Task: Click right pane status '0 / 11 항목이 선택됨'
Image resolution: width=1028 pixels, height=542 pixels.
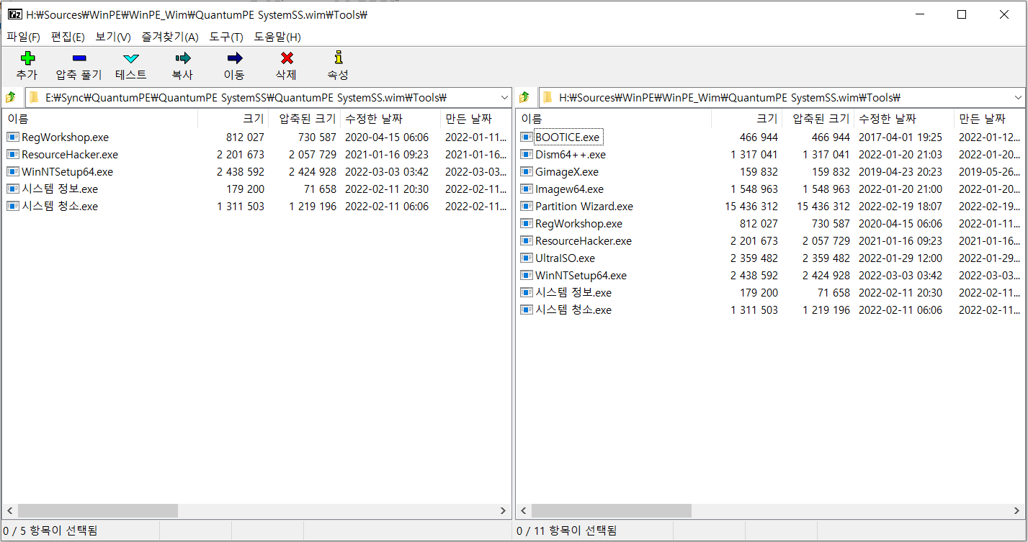Action: click(567, 531)
